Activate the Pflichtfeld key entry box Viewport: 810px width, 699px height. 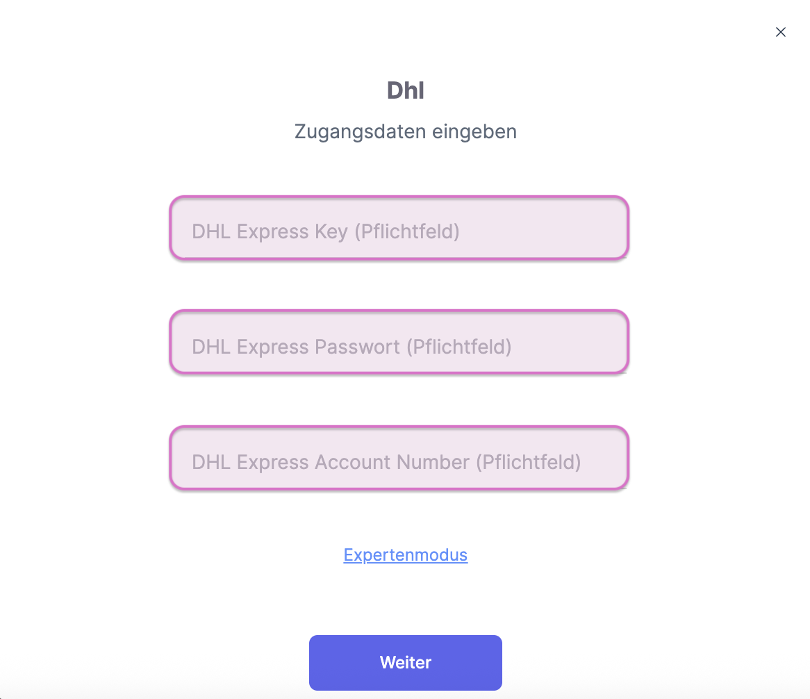coord(399,228)
